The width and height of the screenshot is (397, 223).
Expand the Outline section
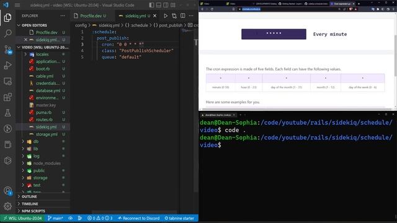click(x=43, y=196)
